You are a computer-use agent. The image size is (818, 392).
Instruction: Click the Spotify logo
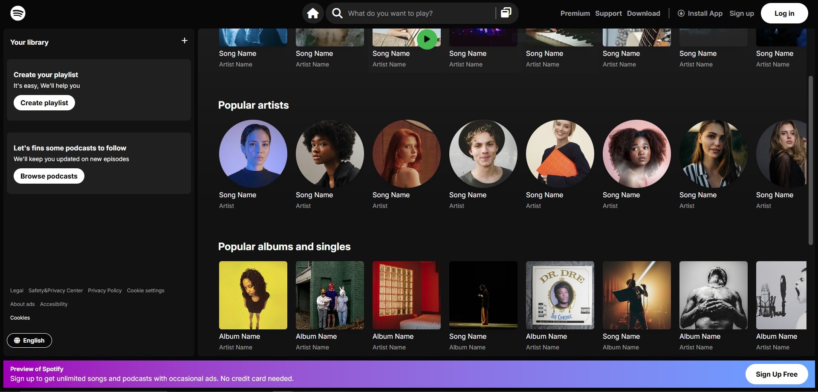click(x=18, y=13)
